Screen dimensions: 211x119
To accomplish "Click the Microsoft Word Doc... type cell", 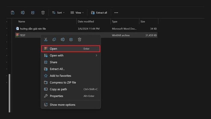I will (x=124, y=29).
